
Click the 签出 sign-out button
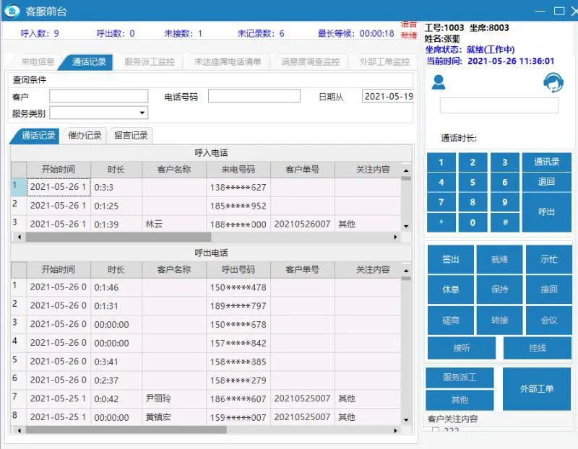(450, 260)
